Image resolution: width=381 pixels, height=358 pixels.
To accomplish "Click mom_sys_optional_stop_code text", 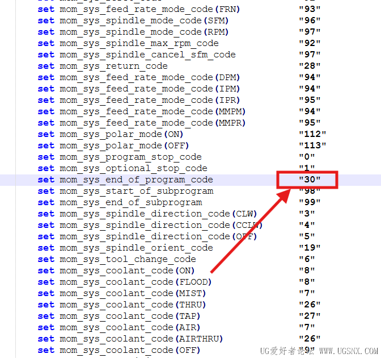I will click(134, 168).
